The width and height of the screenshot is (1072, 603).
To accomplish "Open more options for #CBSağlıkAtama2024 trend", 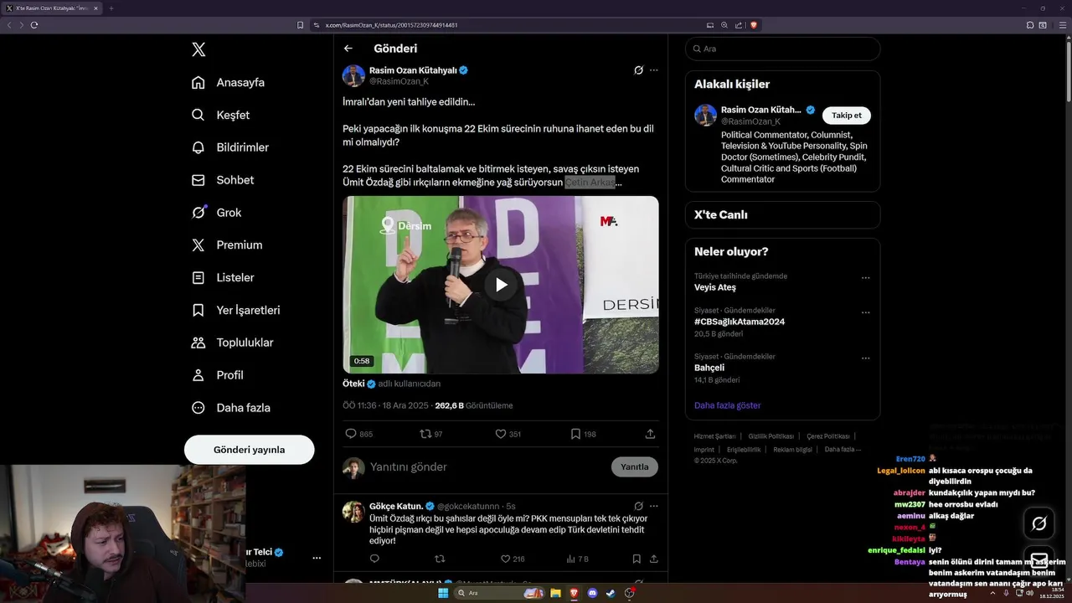I will click(865, 312).
